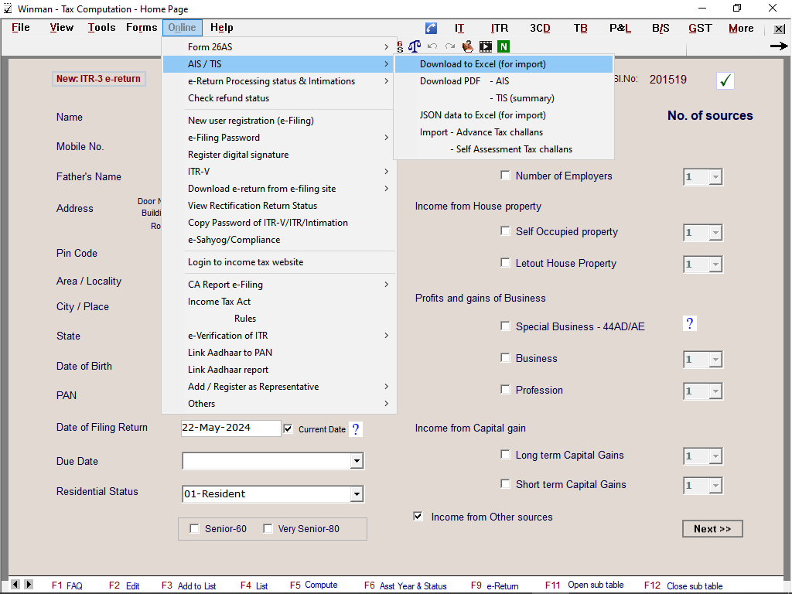Open the Residential Status dropdown
The width and height of the screenshot is (792, 594).
pyautogui.click(x=356, y=494)
